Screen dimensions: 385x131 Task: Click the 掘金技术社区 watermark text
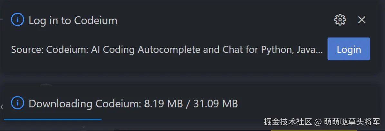(288, 122)
